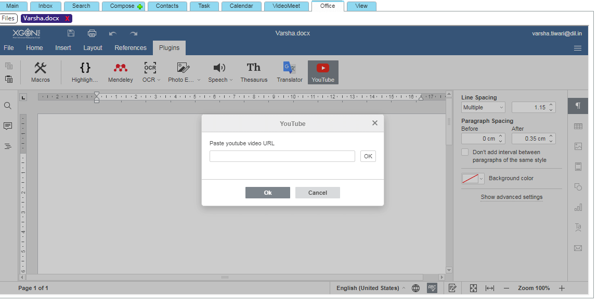The image size is (598, 302).
Task: Launch the Highlight code plugin
Action: tap(85, 72)
